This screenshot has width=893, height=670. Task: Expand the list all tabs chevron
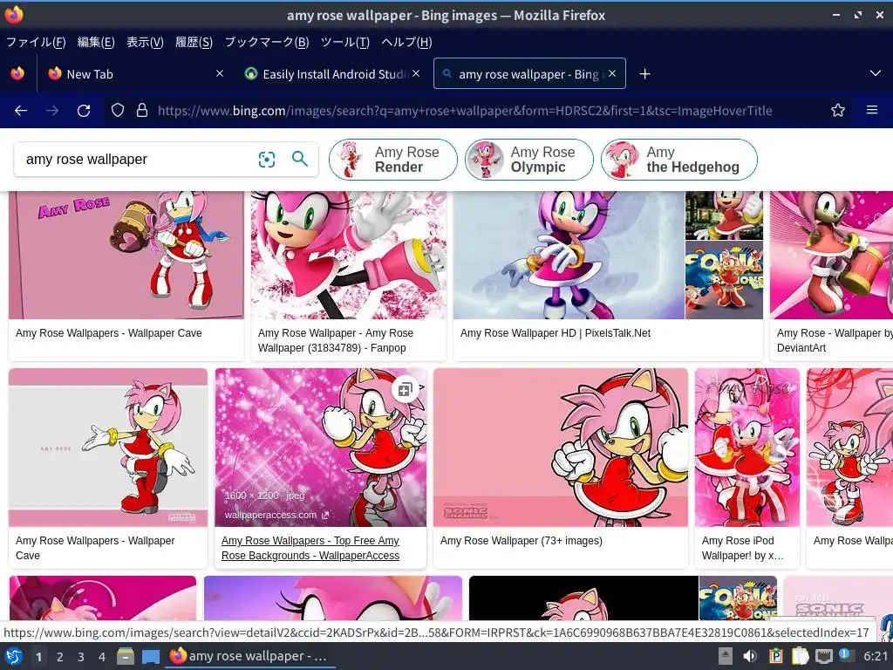(876, 73)
